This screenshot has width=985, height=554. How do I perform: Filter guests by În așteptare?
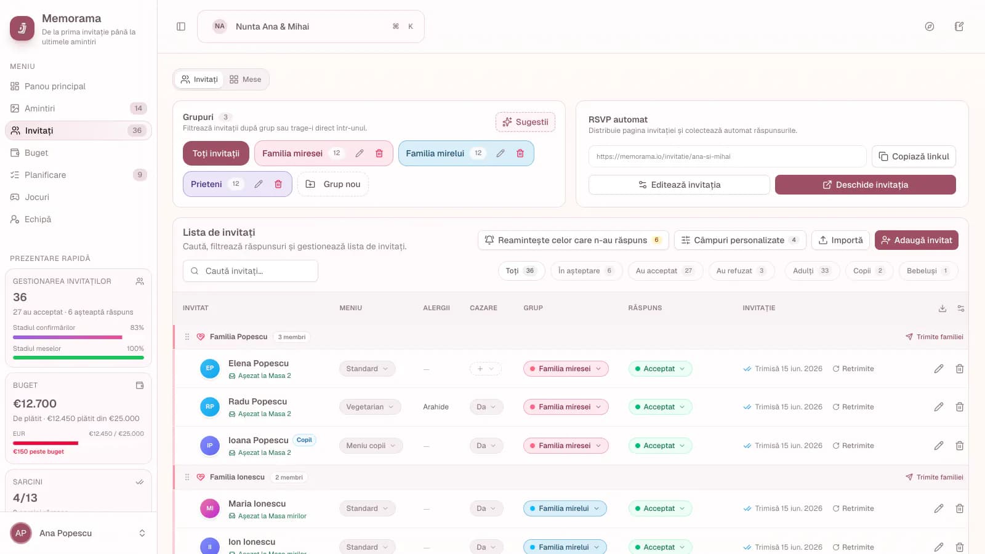[x=585, y=271]
